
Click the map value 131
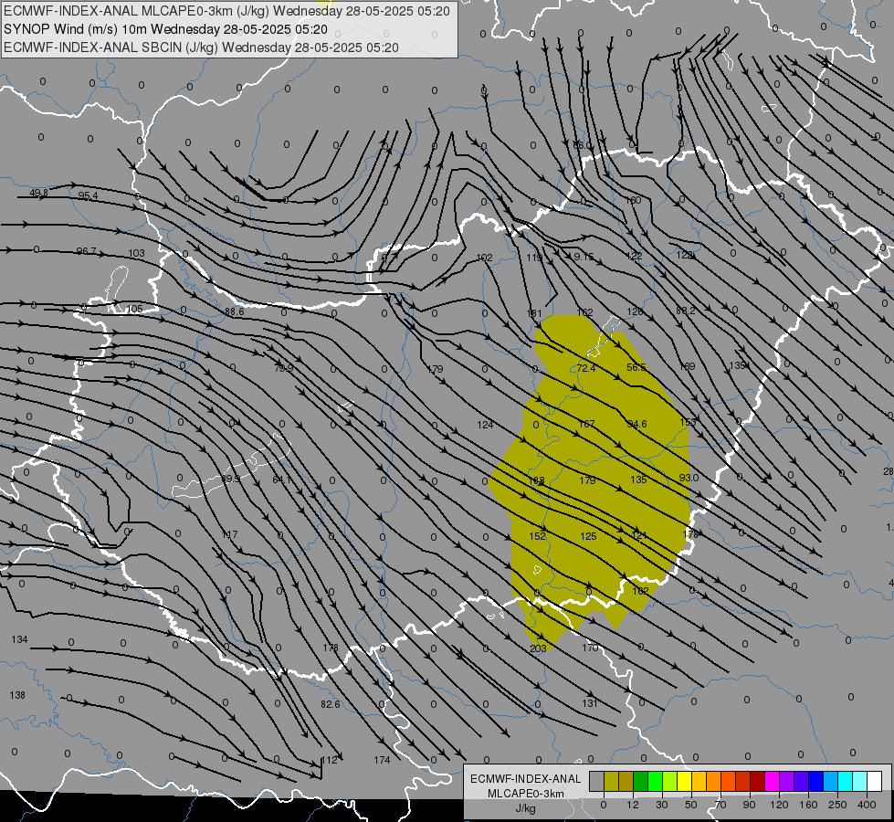pos(590,703)
